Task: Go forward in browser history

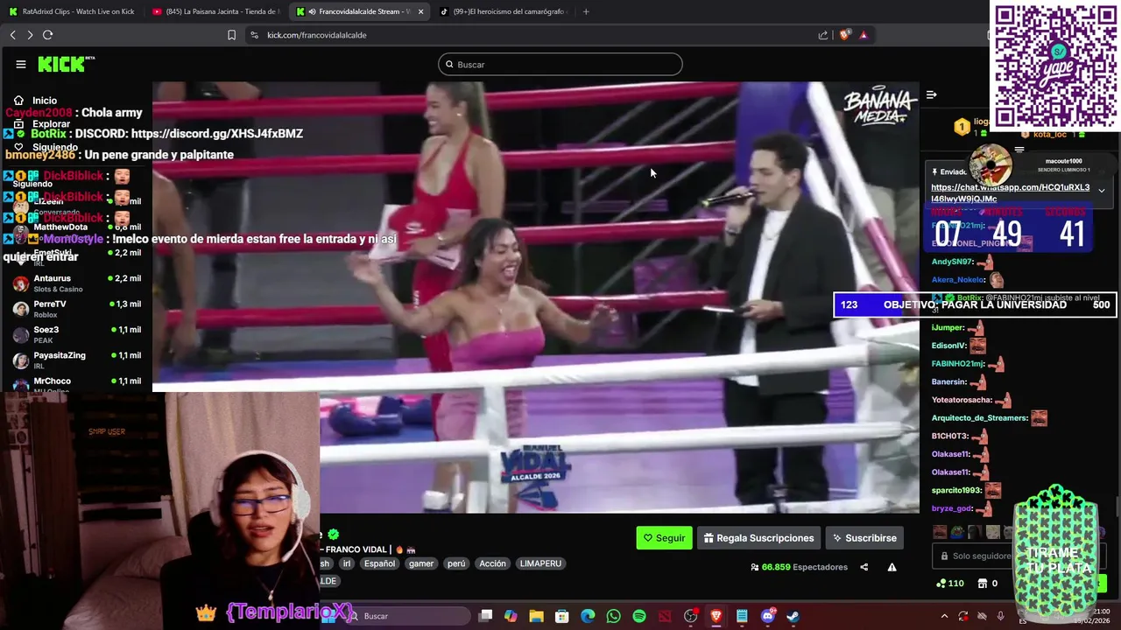Action: (x=30, y=35)
